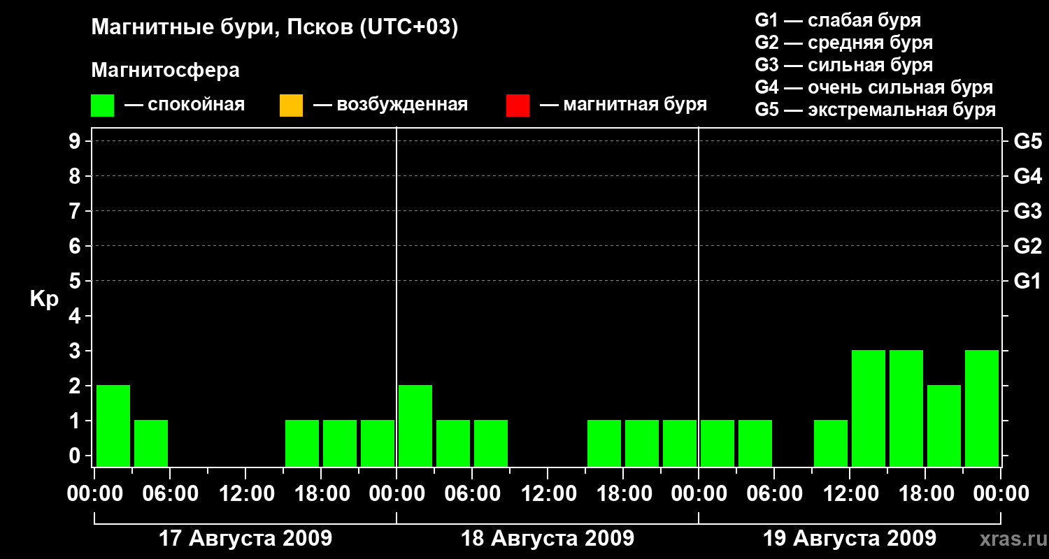Viewport: 1049px width, 559px height.
Task: Click the "Магнитосфера" heading
Action: tap(165, 71)
